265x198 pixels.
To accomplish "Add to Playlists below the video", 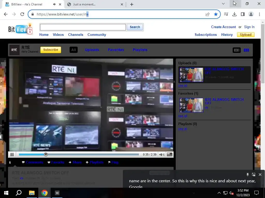I will click(x=95, y=162).
